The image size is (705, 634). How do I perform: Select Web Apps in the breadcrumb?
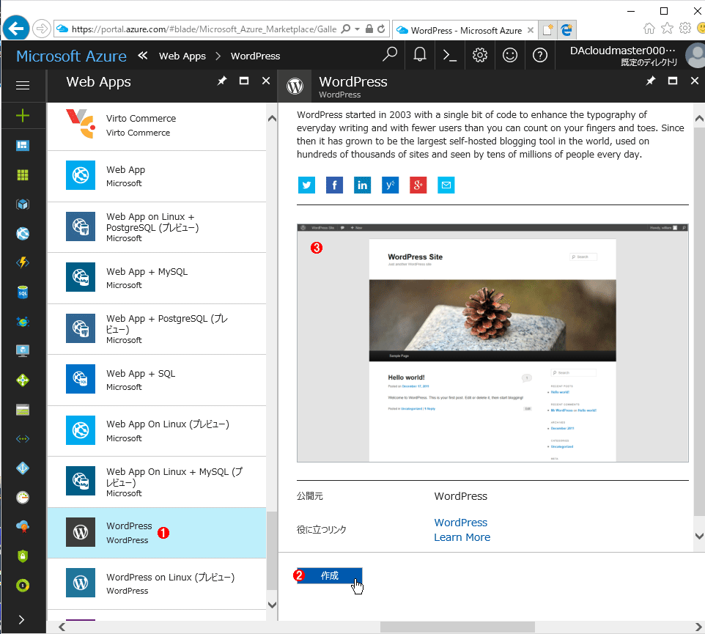(182, 55)
